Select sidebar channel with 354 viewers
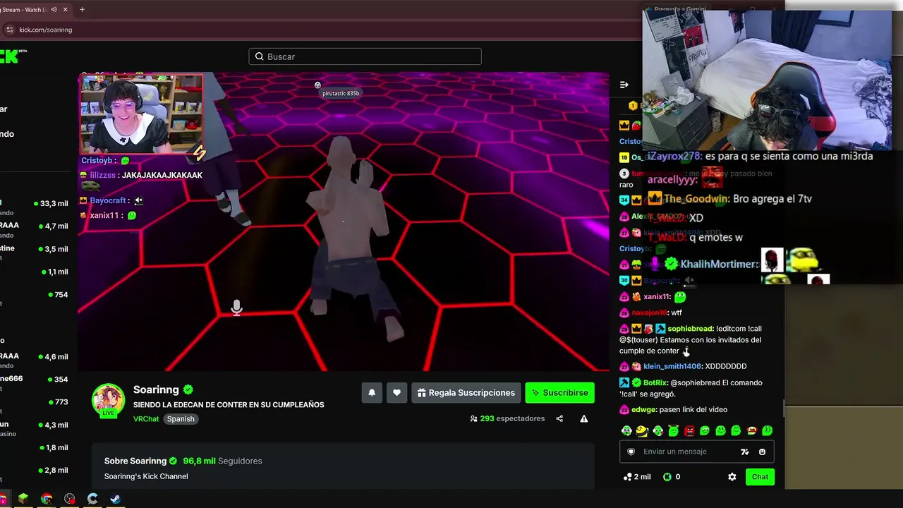 click(x=35, y=380)
